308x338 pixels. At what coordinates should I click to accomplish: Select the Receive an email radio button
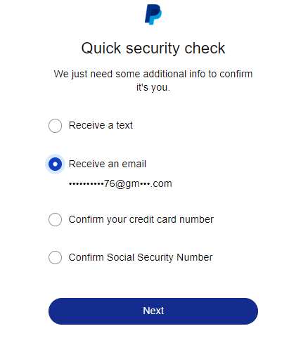click(x=55, y=164)
